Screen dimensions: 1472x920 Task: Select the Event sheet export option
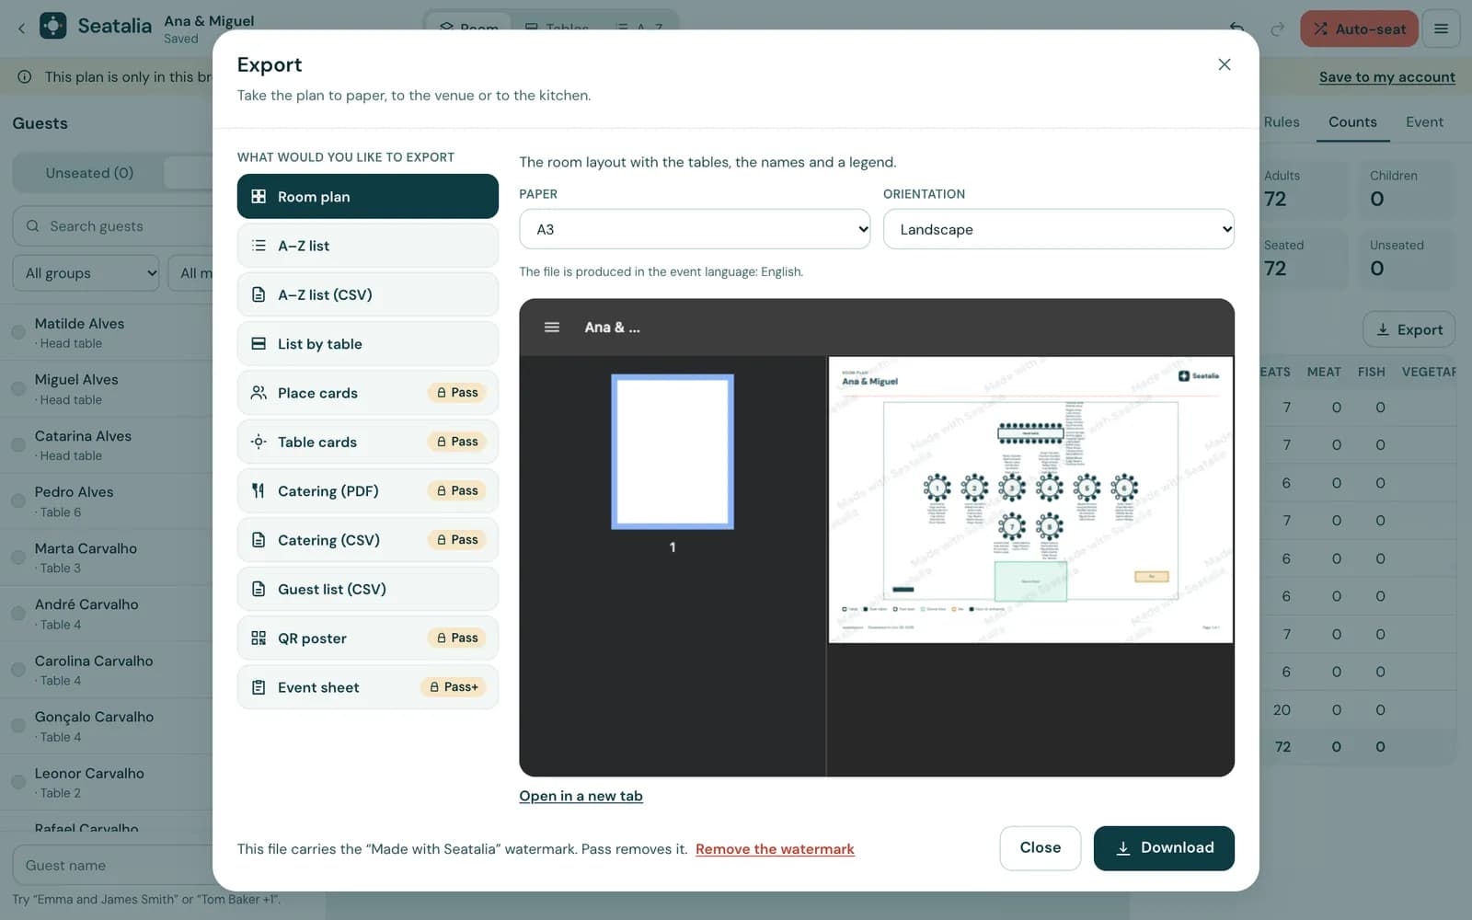pyautogui.click(x=368, y=687)
